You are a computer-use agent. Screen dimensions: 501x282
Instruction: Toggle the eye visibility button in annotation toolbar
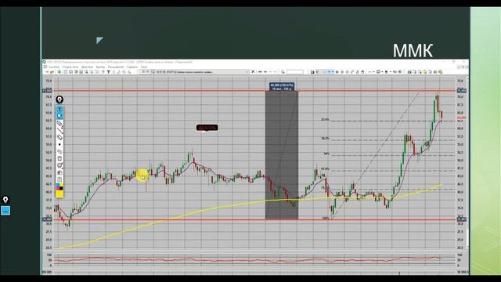[59, 109]
